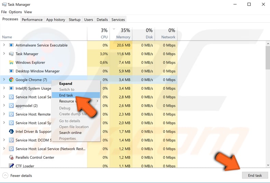
Task: Expand Service Host: Local Service (Network Rest...)
Action: [x=4, y=148]
